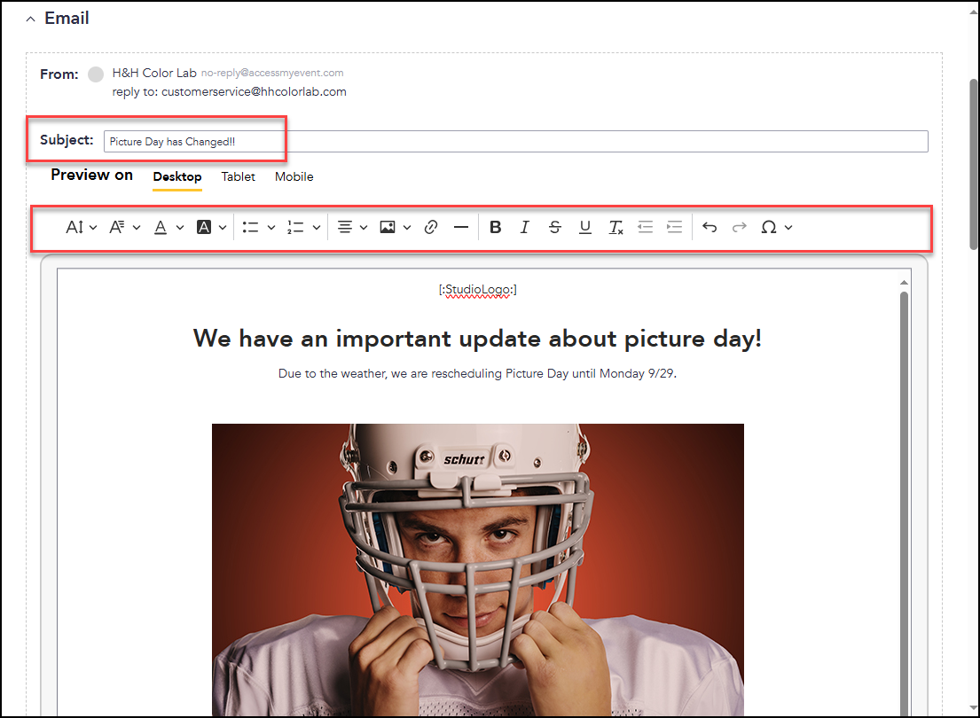Decrease indent of paragraph
Image resolution: width=980 pixels, height=718 pixels.
coord(646,228)
